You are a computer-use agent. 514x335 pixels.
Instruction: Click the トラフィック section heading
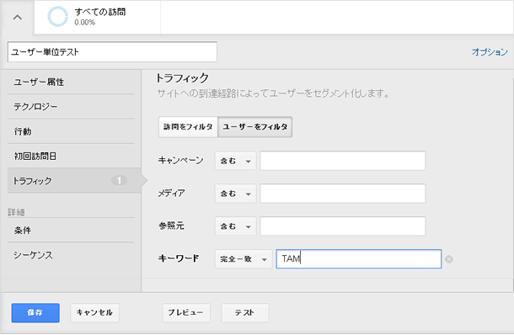tap(182, 78)
